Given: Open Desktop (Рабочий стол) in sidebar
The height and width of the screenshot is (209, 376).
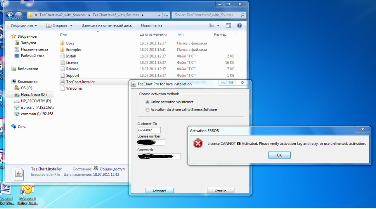Looking at the screenshot, I should click(x=32, y=56).
